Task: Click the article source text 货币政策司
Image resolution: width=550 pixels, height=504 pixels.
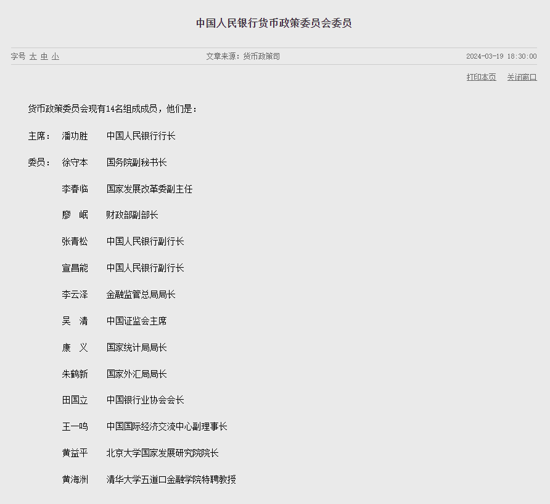Action: [261, 56]
